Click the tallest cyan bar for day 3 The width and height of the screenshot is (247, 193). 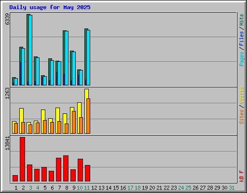[x=30, y=50]
